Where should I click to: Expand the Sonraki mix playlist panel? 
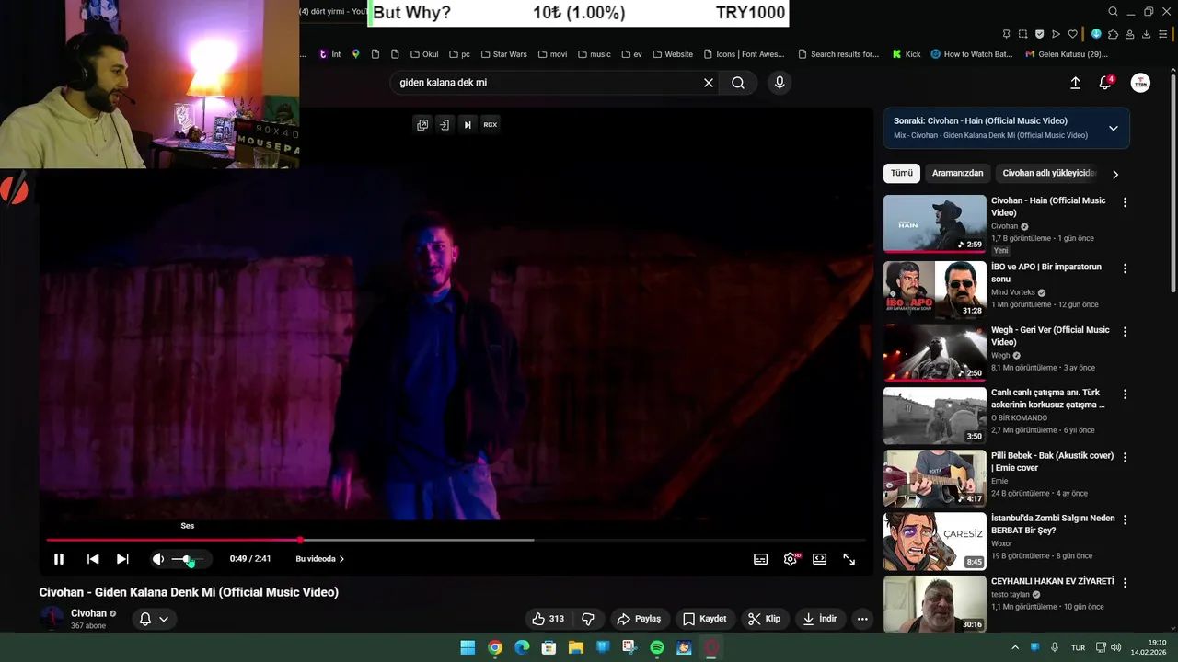pyautogui.click(x=1113, y=128)
